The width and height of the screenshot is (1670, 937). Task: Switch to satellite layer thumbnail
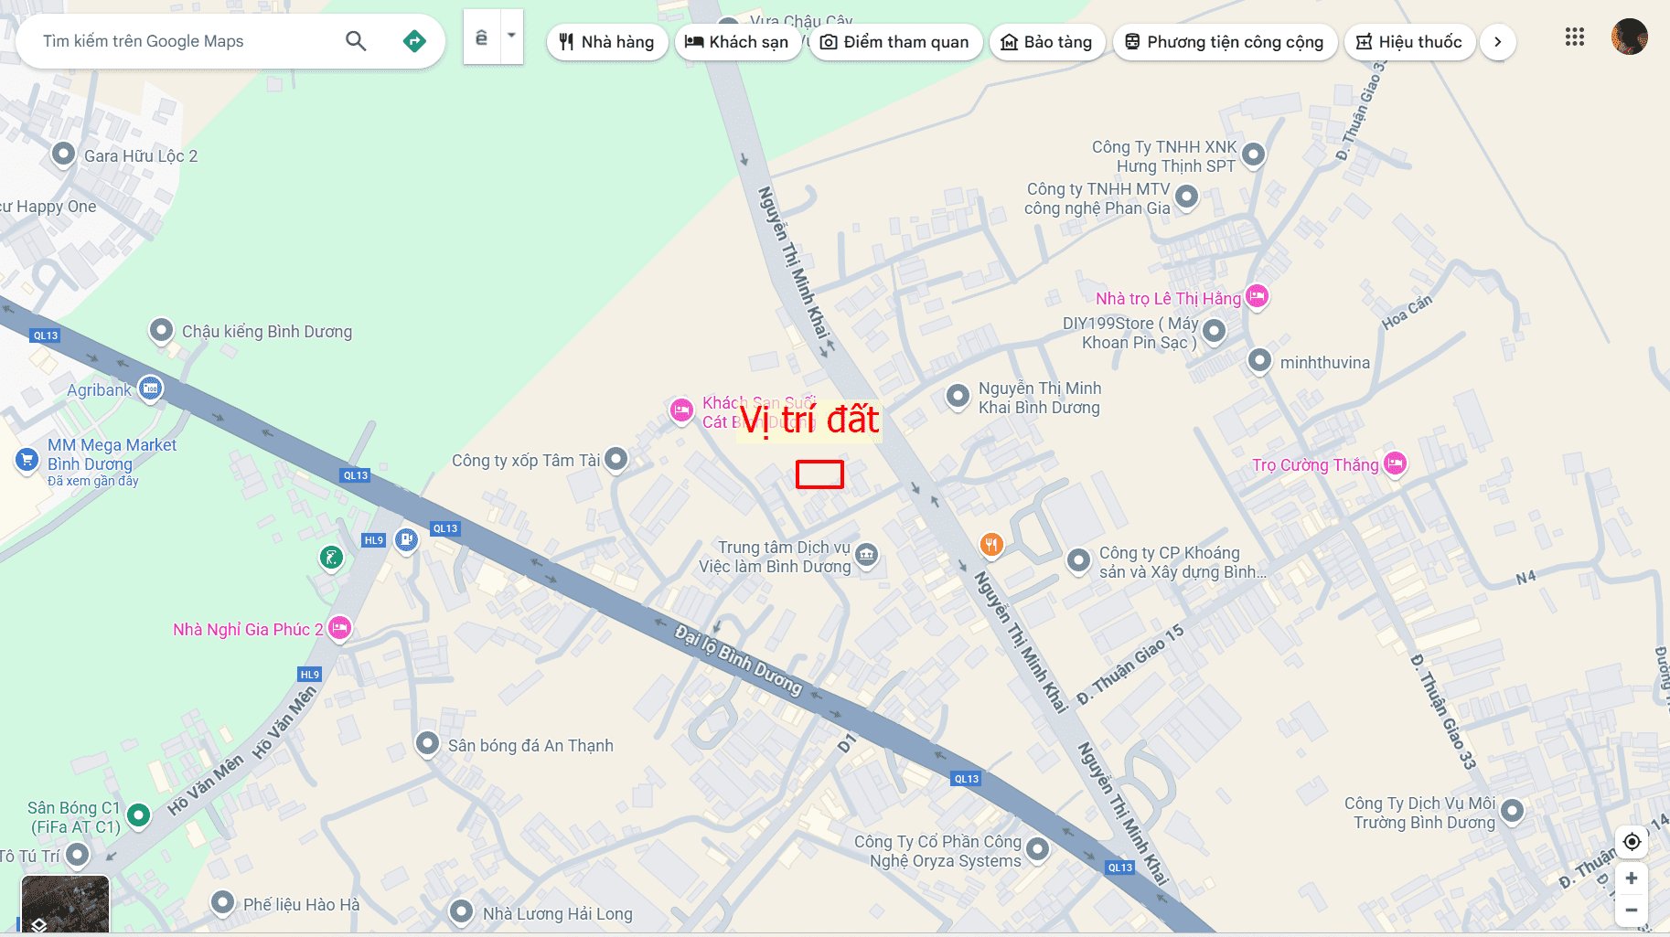pyautogui.click(x=65, y=904)
